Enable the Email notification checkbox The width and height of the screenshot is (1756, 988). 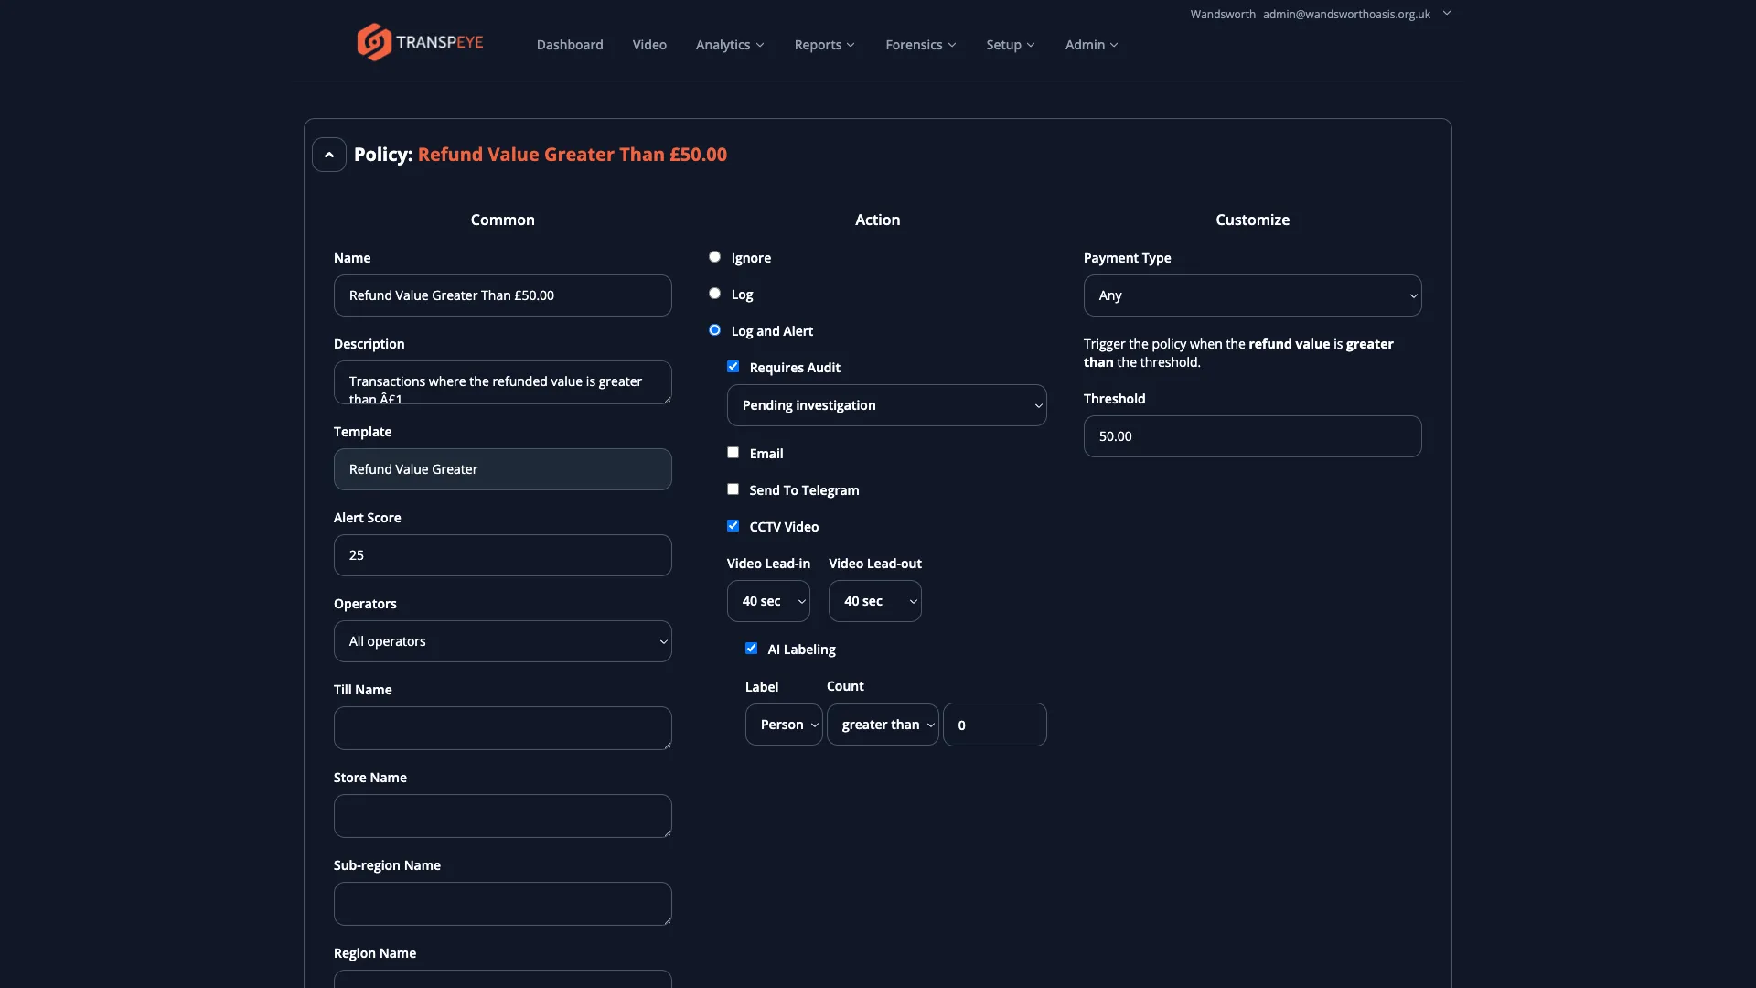click(733, 452)
